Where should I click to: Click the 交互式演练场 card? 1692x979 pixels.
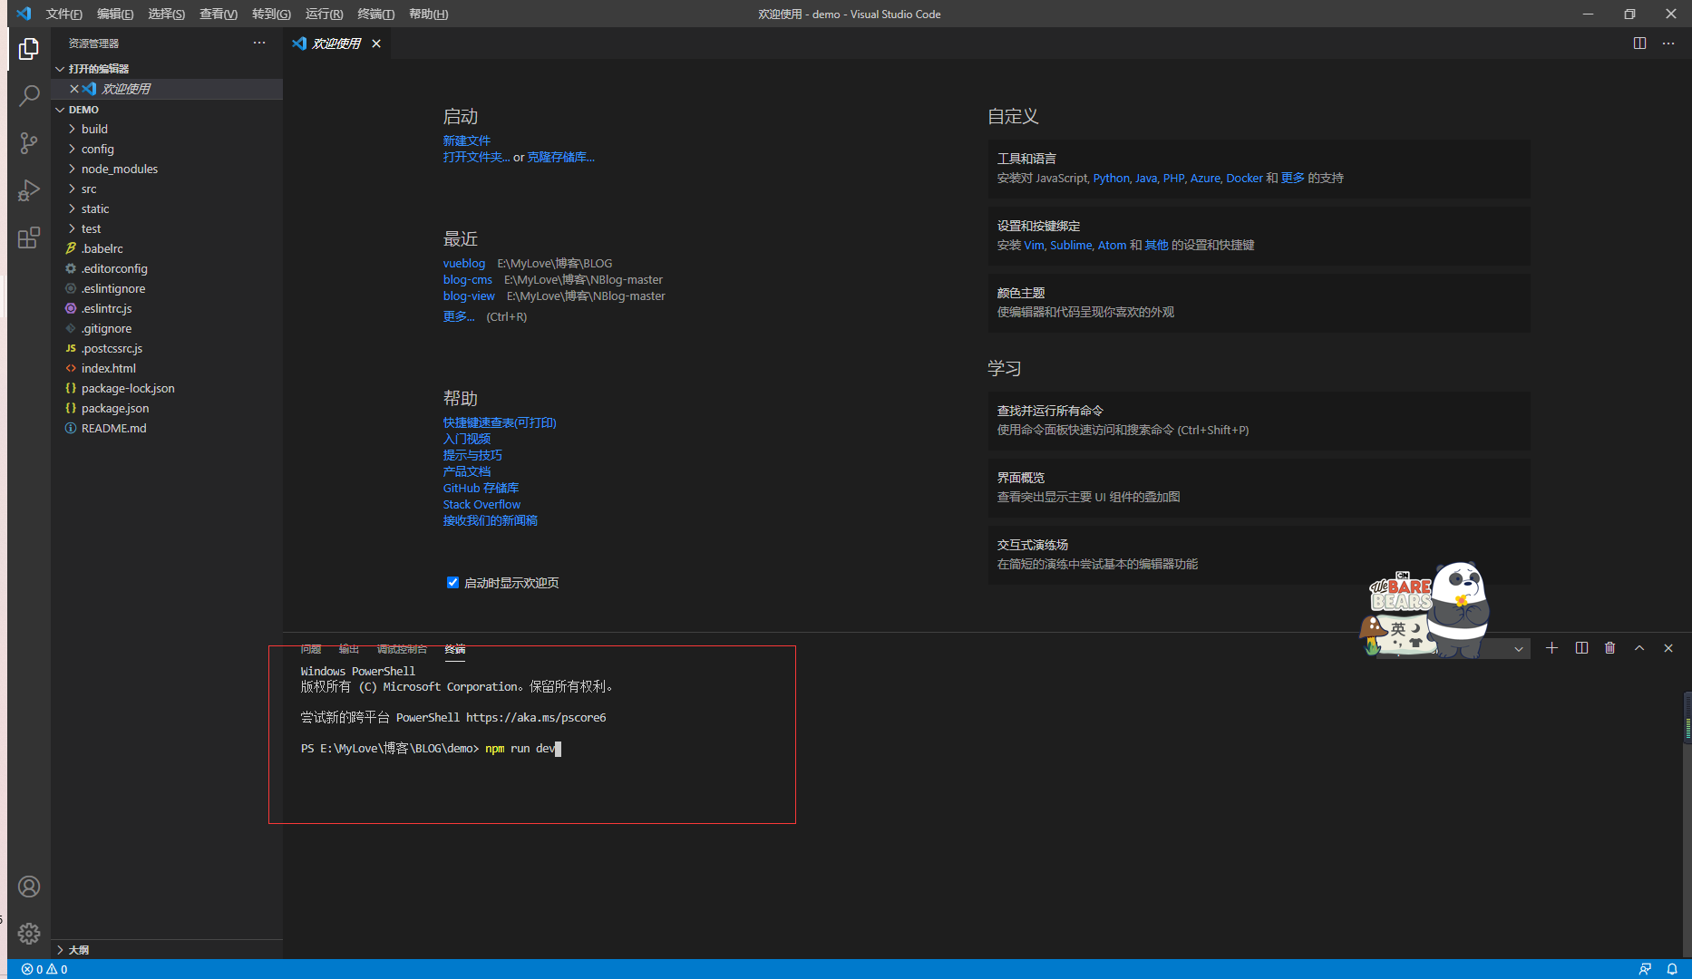tap(1259, 555)
